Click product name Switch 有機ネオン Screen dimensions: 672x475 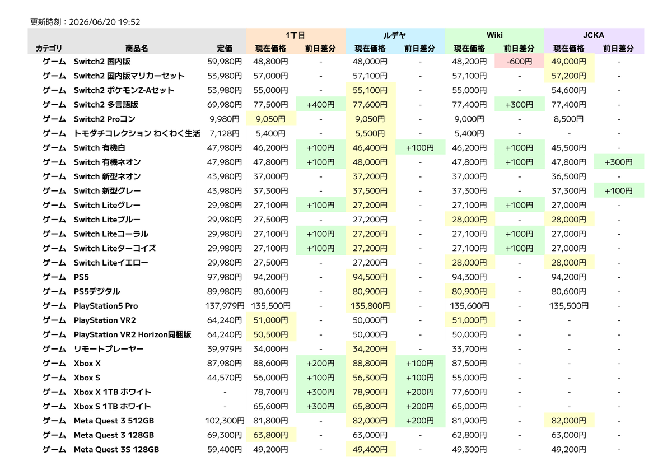pyautogui.click(x=106, y=162)
